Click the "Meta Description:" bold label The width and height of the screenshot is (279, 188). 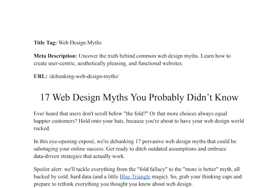click(55, 56)
